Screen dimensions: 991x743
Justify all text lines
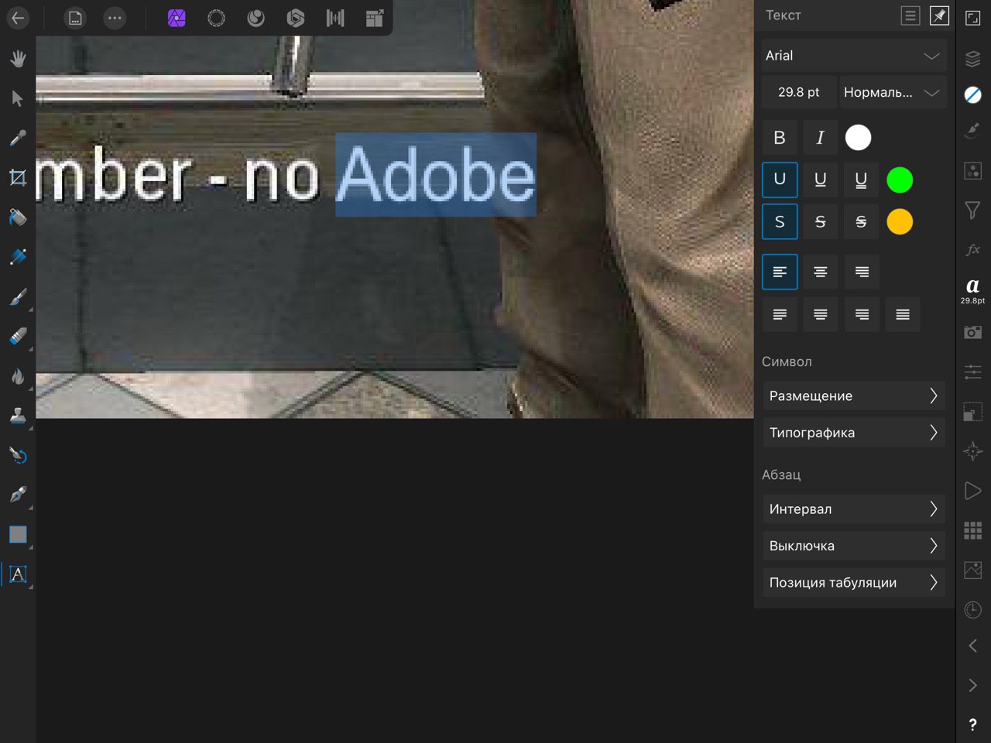pos(903,314)
